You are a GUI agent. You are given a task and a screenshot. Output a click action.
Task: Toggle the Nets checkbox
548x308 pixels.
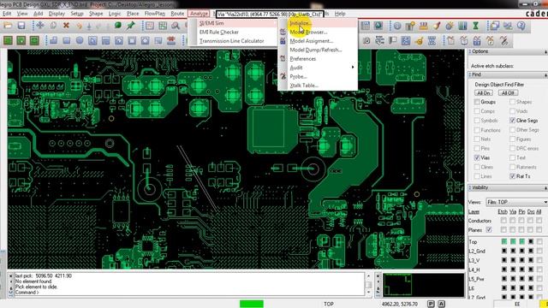pyautogui.click(x=477, y=139)
